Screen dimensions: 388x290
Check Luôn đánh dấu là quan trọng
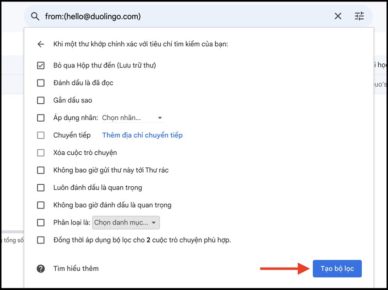(41, 188)
